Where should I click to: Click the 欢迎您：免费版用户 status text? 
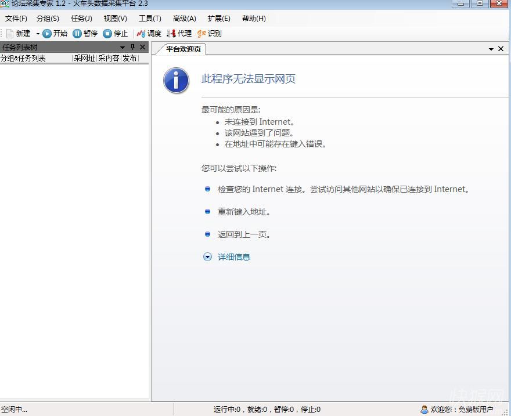click(462, 409)
